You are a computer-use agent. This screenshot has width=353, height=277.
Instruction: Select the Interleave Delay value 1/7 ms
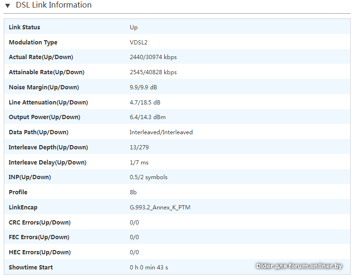click(x=139, y=163)
